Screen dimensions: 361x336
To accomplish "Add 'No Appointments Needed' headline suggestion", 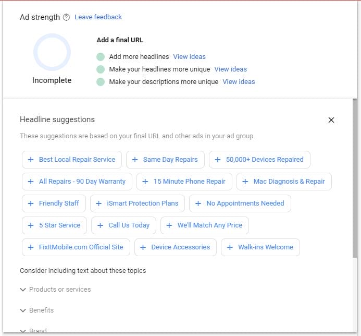I will 240,203.
